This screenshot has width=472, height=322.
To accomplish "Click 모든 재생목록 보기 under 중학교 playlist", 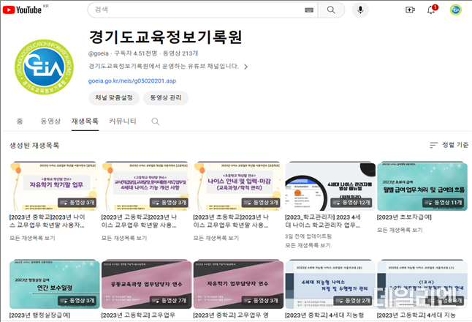I will (x=32, y=238).
